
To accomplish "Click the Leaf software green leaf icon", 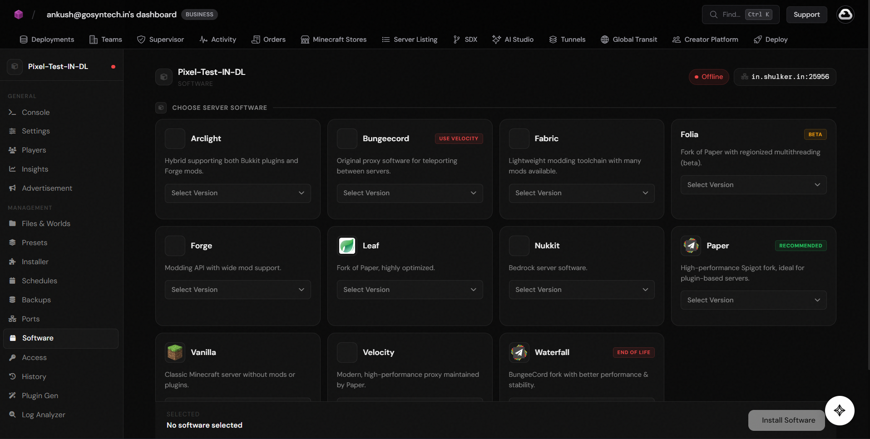I will 347,246.
